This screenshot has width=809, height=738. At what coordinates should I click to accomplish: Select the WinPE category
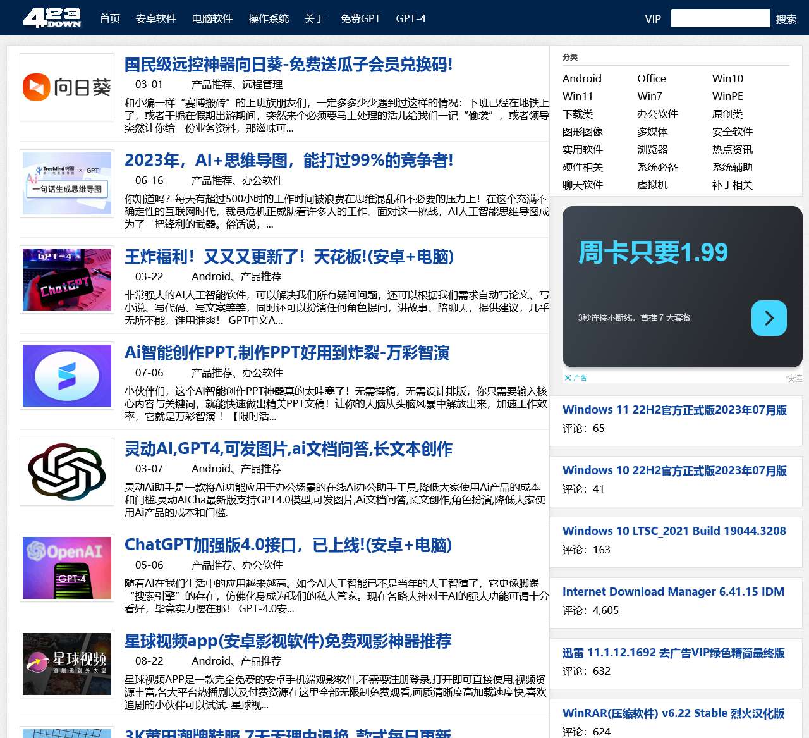click(x=727, y=96)
